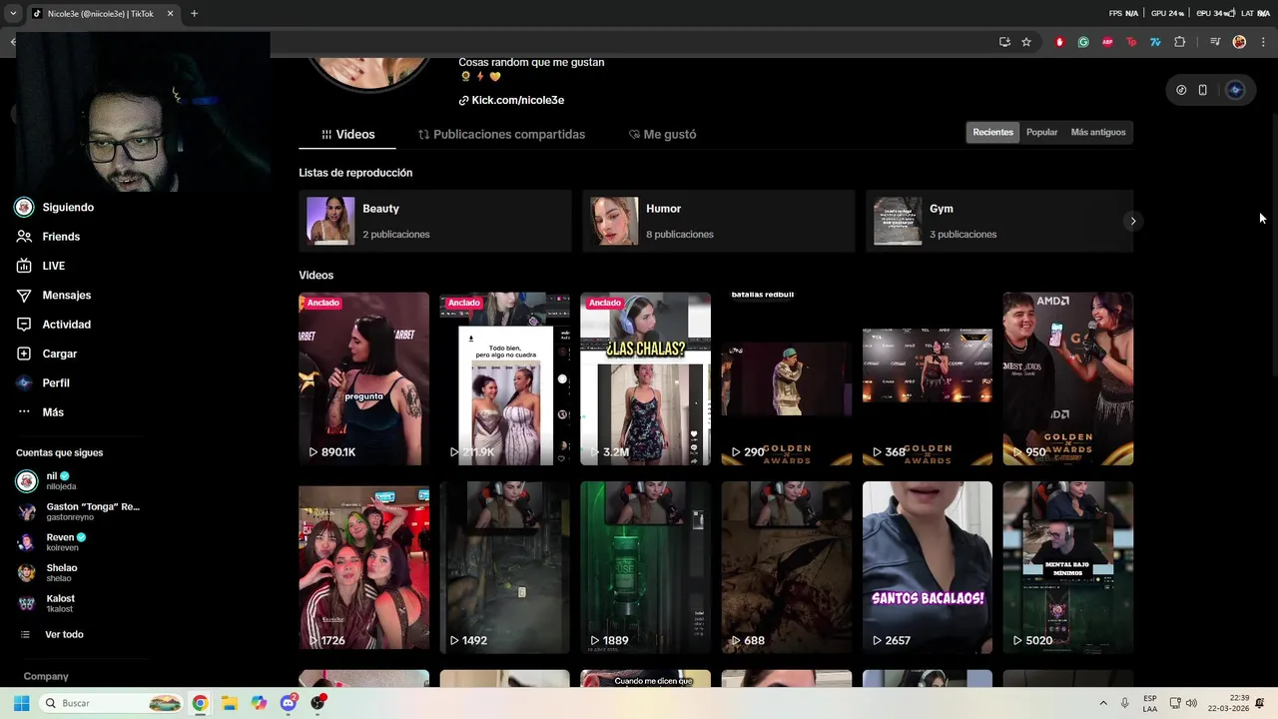Open Gaston "Tonga" account
This screenshot has height=719, width=1278.
tap(79, 512)
